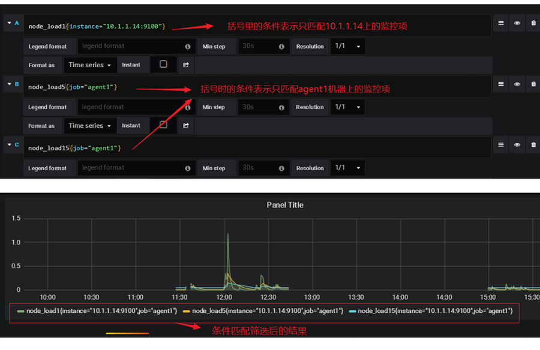The height and width of the screenshot is (350, 540).
Task: Focus the Min step 30s field of query C
Action: pyautogui.click(x=264, y=168)
